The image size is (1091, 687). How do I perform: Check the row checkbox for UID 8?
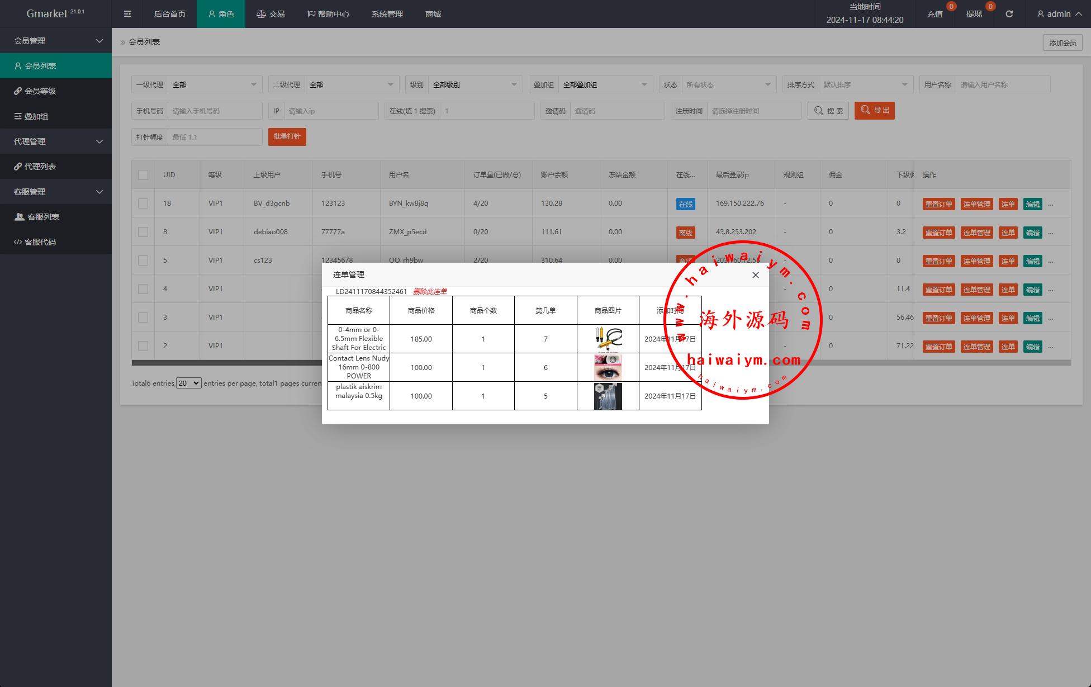143,232
